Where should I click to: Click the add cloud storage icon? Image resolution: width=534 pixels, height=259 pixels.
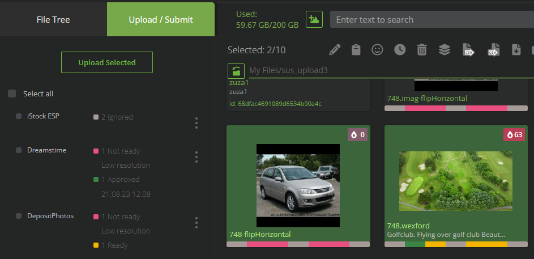(314, 19)
